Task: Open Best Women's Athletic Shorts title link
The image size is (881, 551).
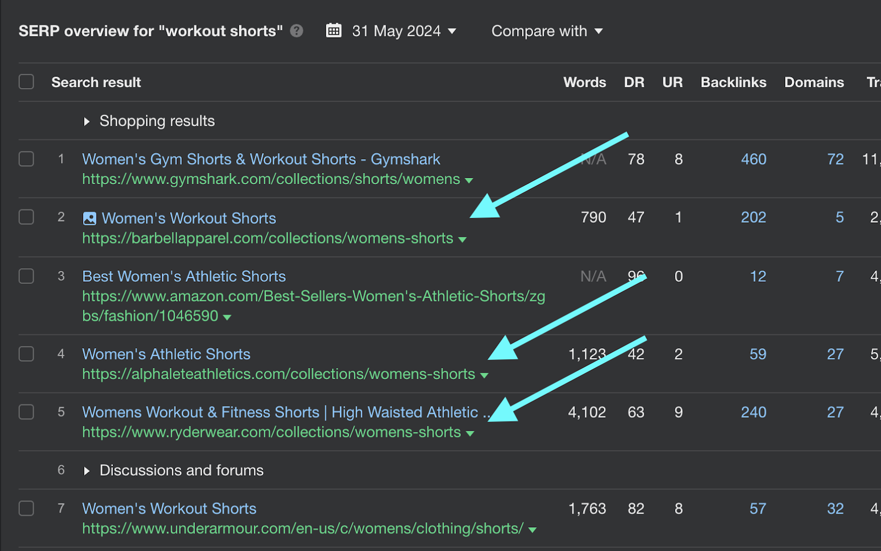Action: [184, 276]
